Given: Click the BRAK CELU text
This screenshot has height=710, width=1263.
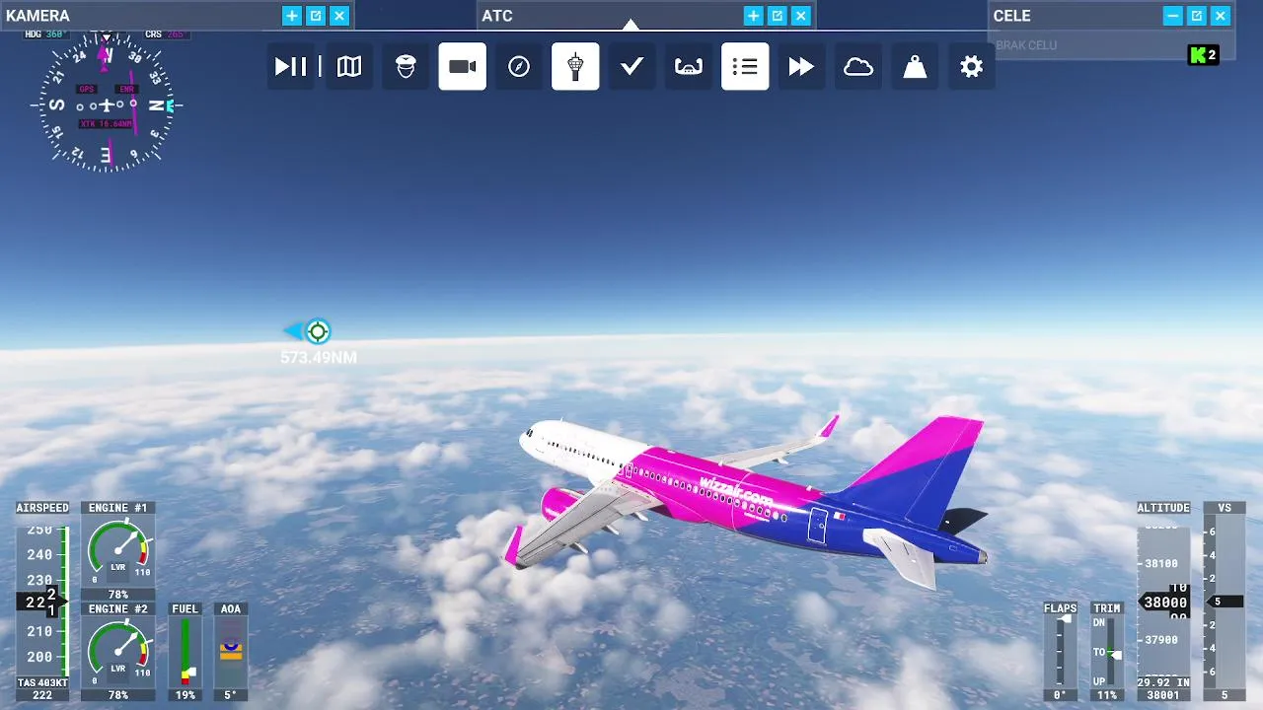Looking at the screenshot, I should 1026,45.
